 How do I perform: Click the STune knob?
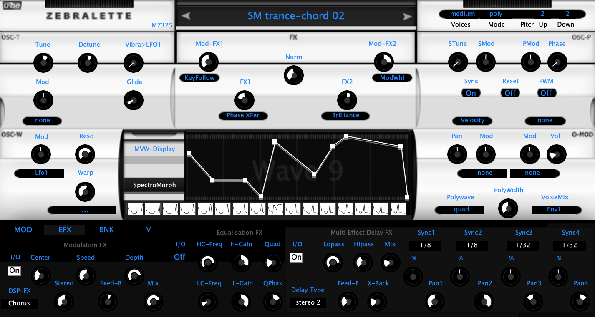pyautogui.click(x=457, y=63)
